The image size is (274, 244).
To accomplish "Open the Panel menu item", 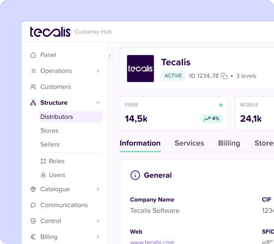I will pos(48,55).
